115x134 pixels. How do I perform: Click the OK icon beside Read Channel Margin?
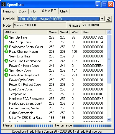point(6,51)
